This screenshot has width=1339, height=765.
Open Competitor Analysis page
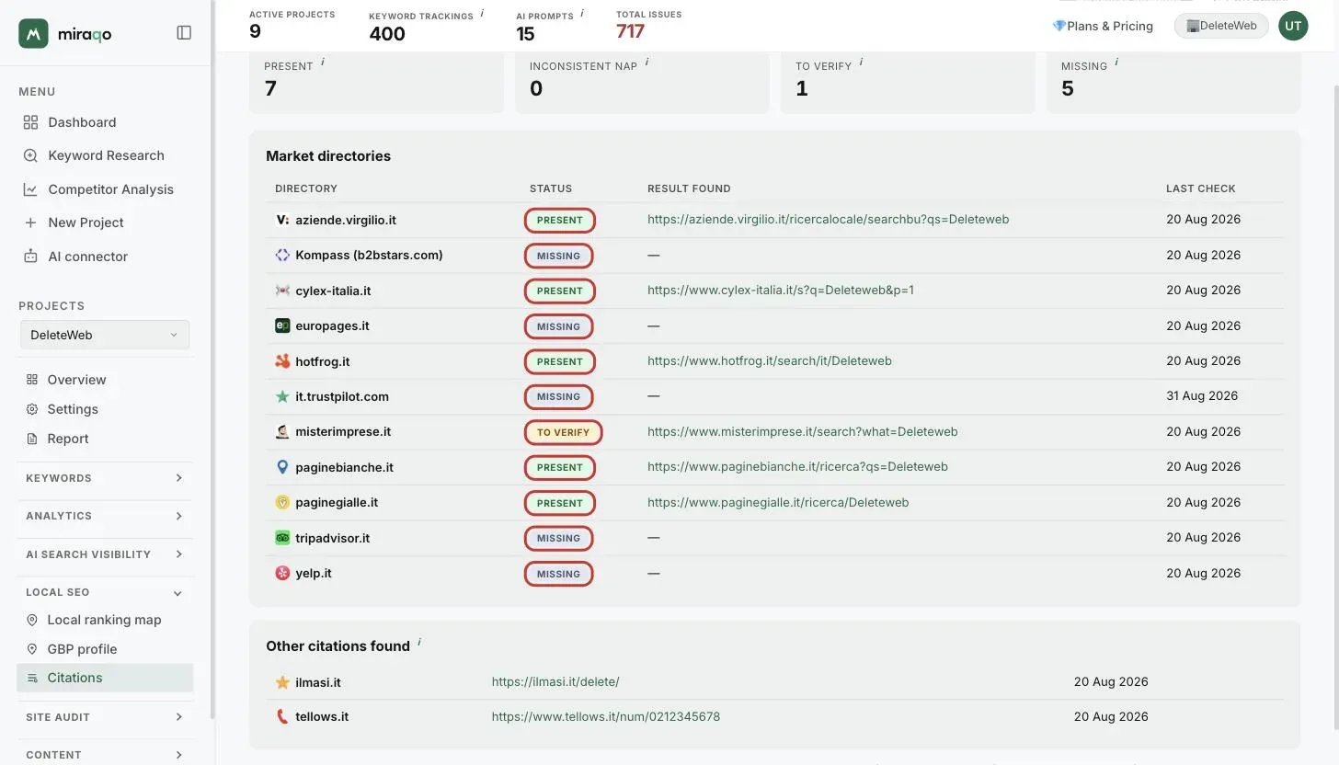110,189
